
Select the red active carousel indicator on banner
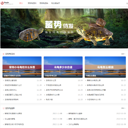coord(64,47)
